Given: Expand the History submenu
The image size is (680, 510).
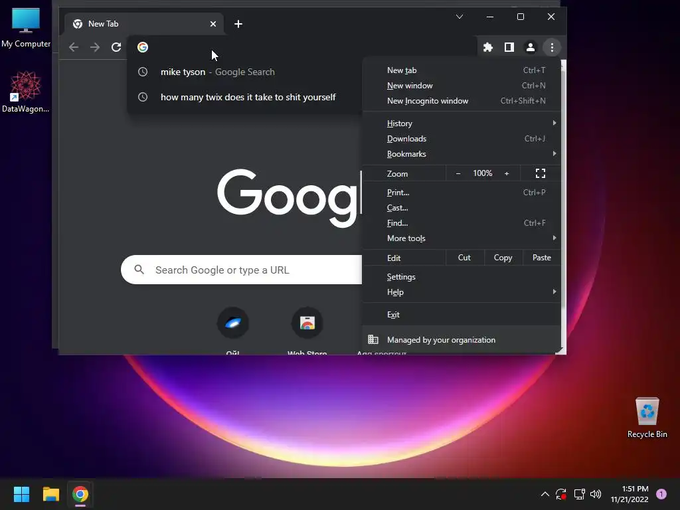Looking at the screenshot, I should click(x=462, y=123).
